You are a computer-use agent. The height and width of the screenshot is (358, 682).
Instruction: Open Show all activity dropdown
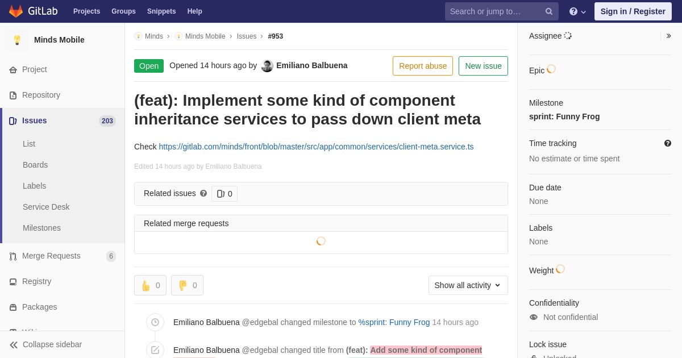pos(468,285)
